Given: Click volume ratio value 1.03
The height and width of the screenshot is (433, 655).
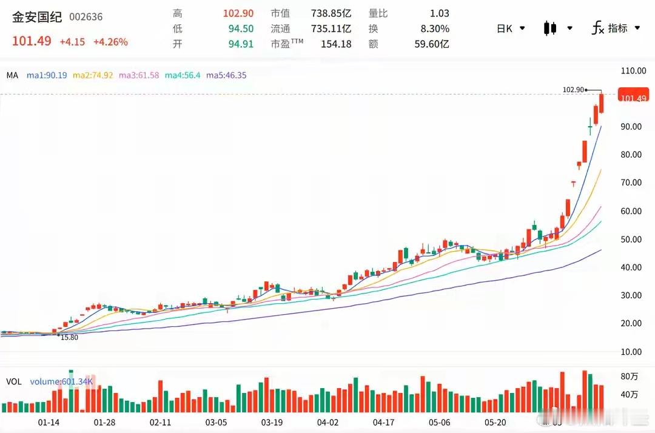Looking at the screenshot, I should 440,13.
